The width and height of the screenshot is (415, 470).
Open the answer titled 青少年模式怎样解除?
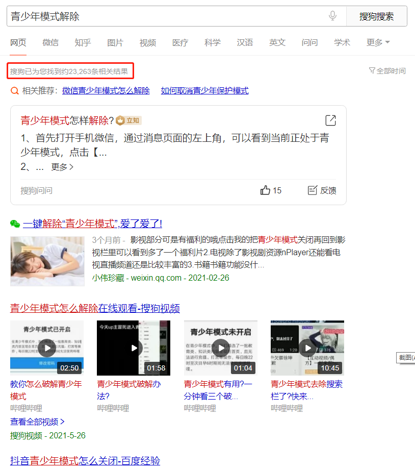pos(67,120)
